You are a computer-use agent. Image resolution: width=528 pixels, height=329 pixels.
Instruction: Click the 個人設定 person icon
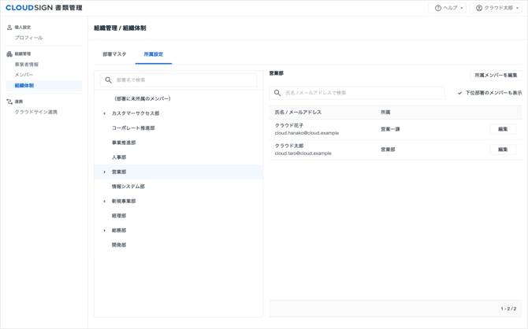[9, 28]
